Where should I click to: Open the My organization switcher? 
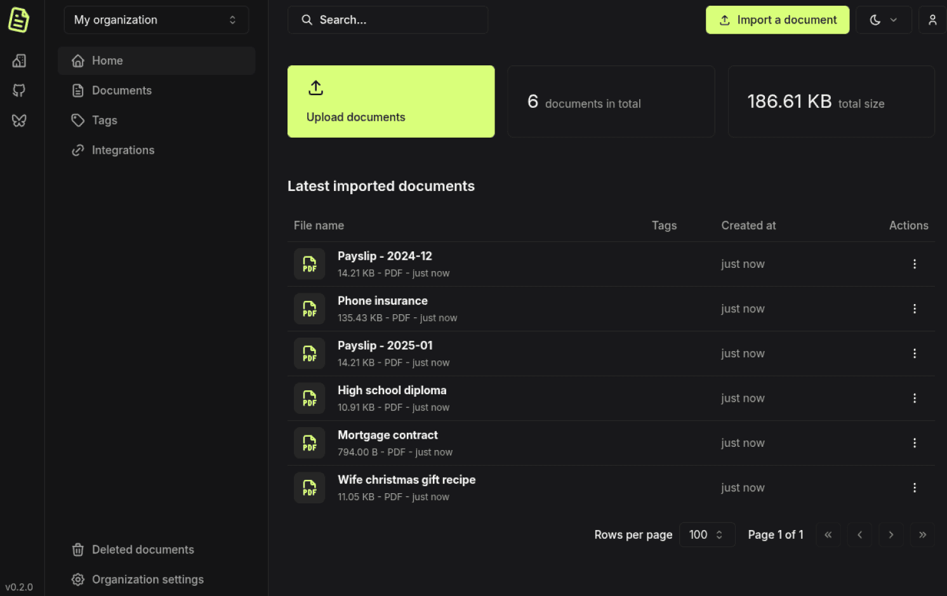coord(156,20)
